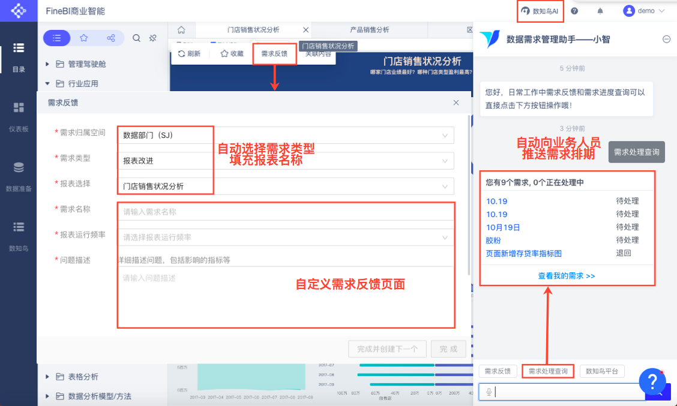Image resolution: width=677 pixels, height=406 pixels.
Task: Click the 收藏 favorite button
Action: pyautogui.click(x=232, y=53)
